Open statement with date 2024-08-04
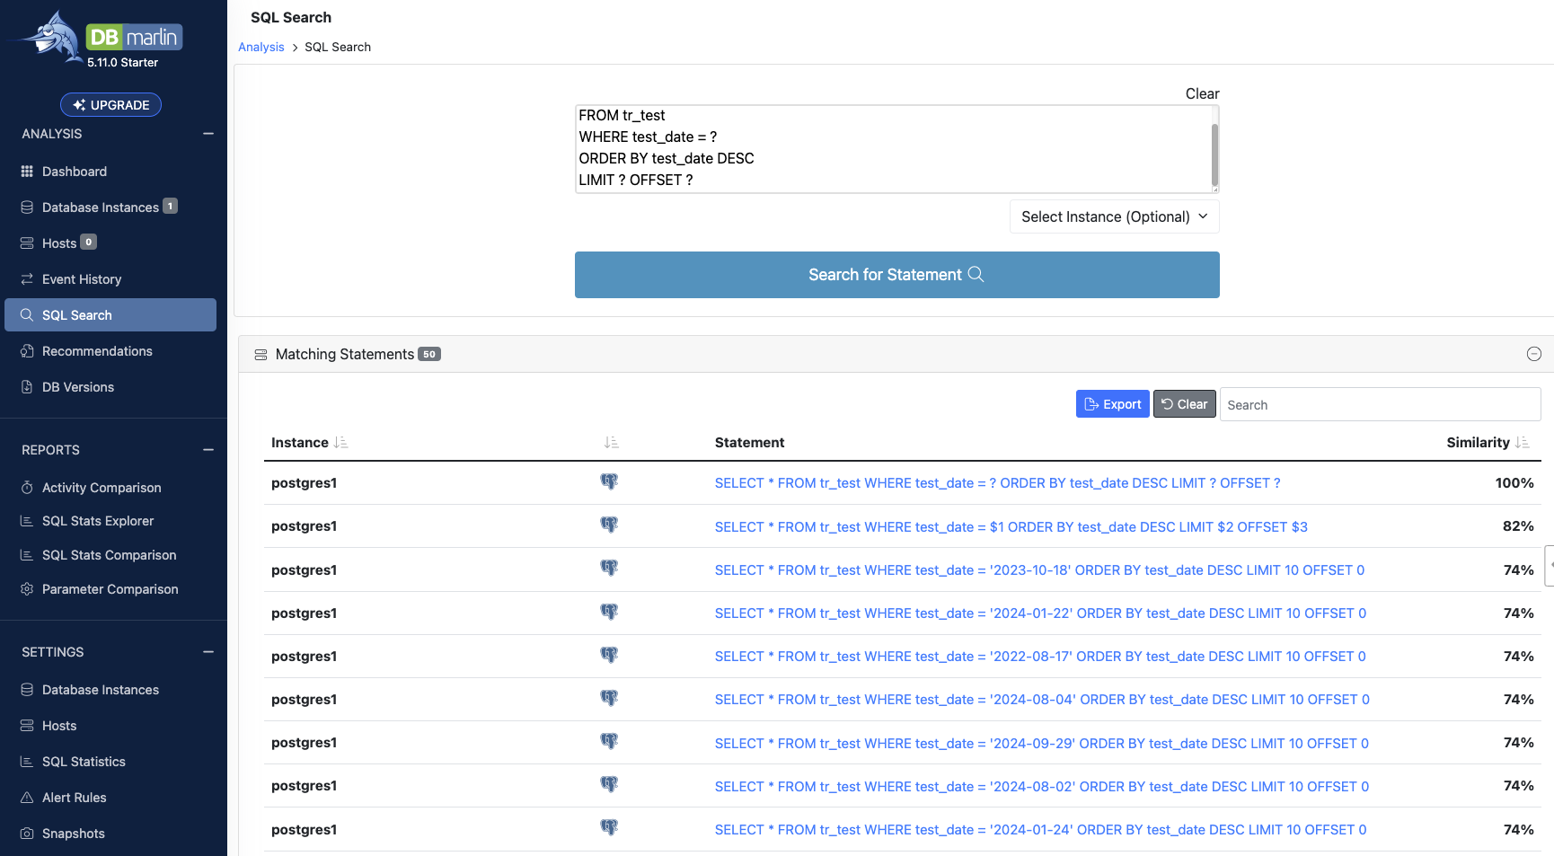 1042,700
